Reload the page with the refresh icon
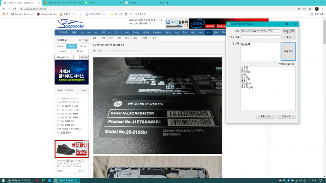 coord(15,9)
